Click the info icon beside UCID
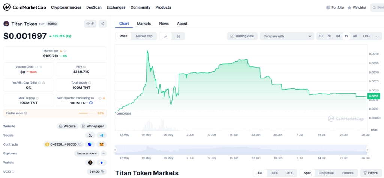This screenshot has height=178, width=384. (x=13, y=172)
